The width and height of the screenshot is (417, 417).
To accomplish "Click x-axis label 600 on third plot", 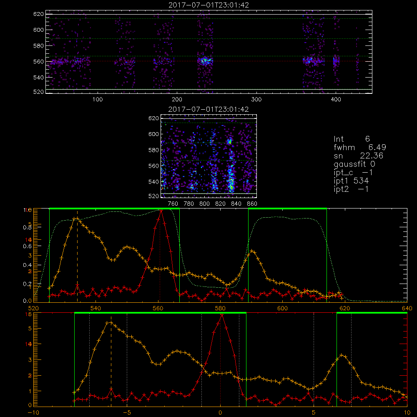I will point(282,309).
